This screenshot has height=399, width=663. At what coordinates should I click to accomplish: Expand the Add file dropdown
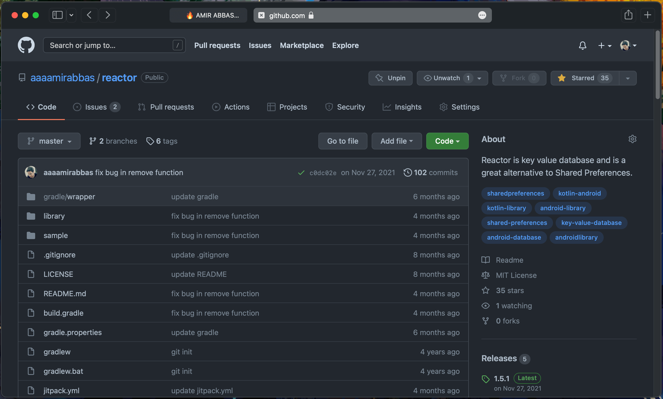pyautogui.click(x=396, y=141)
